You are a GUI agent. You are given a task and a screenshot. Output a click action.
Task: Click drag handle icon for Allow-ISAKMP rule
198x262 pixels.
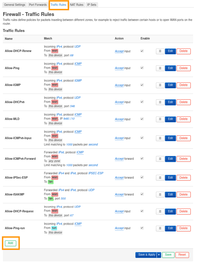160,195
